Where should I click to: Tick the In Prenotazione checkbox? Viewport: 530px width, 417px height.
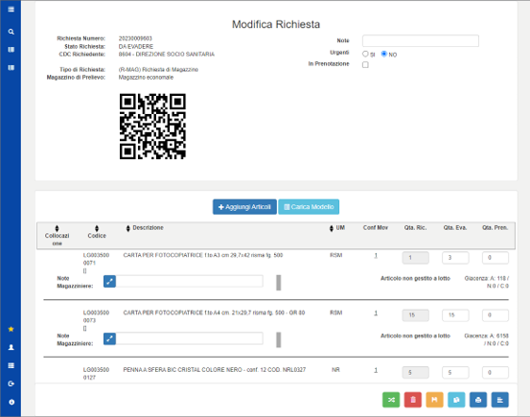click(x=365, y=64)
